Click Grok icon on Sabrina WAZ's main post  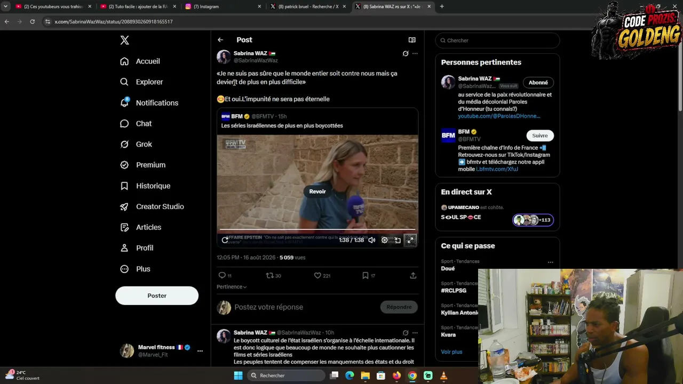(x=406, y=53)
